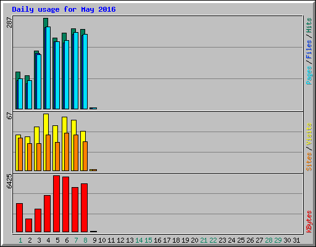Click the cyan pages bar for day 8
Screen dimensions: 316x247
pos(85,72)
